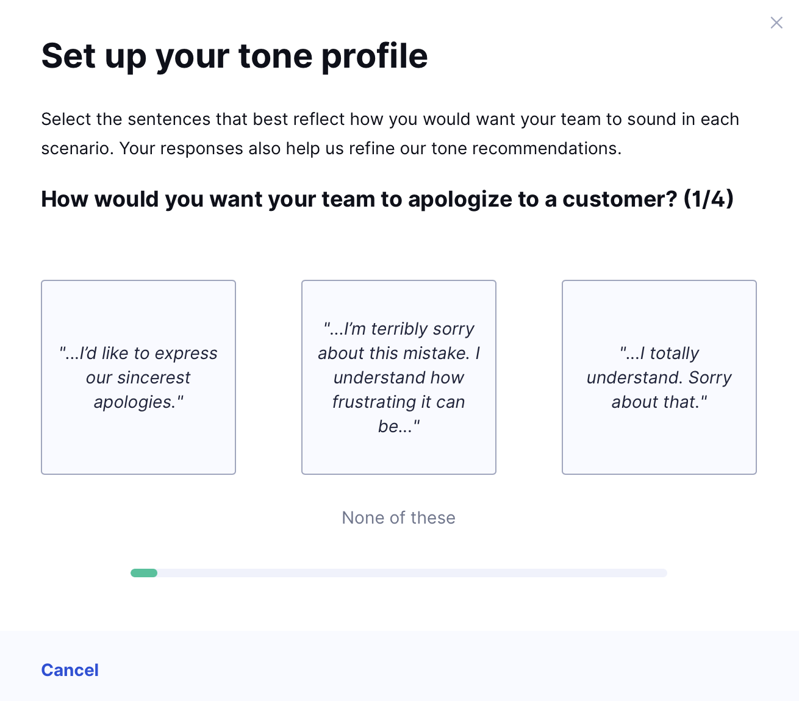Screen dimensions: 799x701
Task: Click the green progress indicator segment
Action: [x=144, y=573]
